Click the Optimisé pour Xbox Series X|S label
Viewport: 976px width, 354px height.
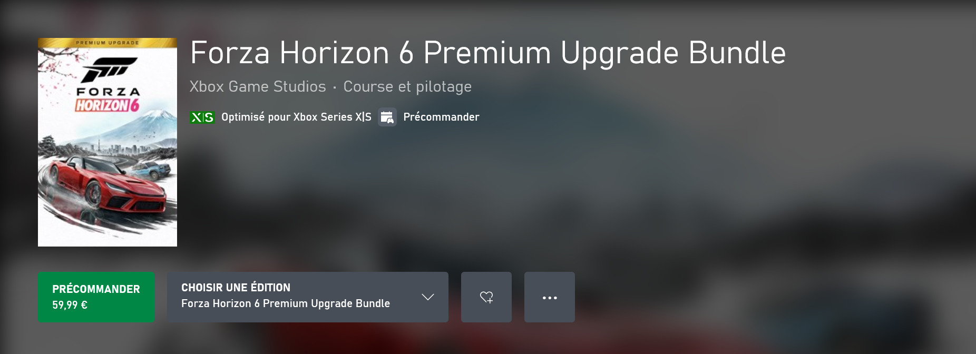[x=296, y=117]
